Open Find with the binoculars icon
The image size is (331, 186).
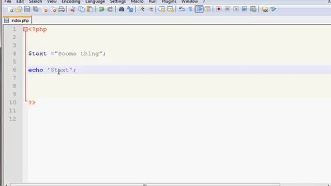pos(121,9)
